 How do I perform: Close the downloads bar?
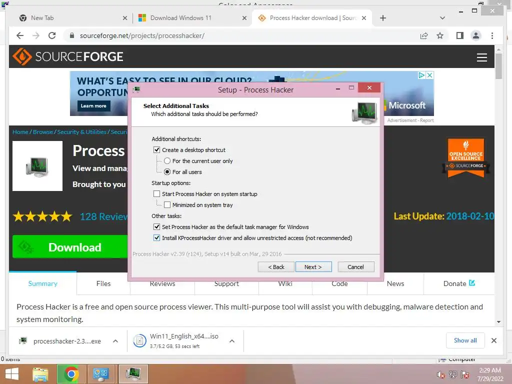(x=493, y=340)
